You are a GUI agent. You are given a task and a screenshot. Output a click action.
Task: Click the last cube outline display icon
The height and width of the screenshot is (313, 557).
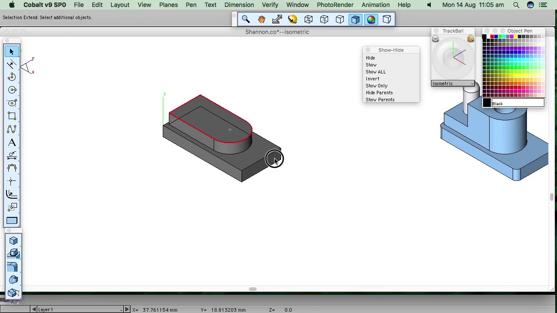pyautogui.click(x=387, y=19)
